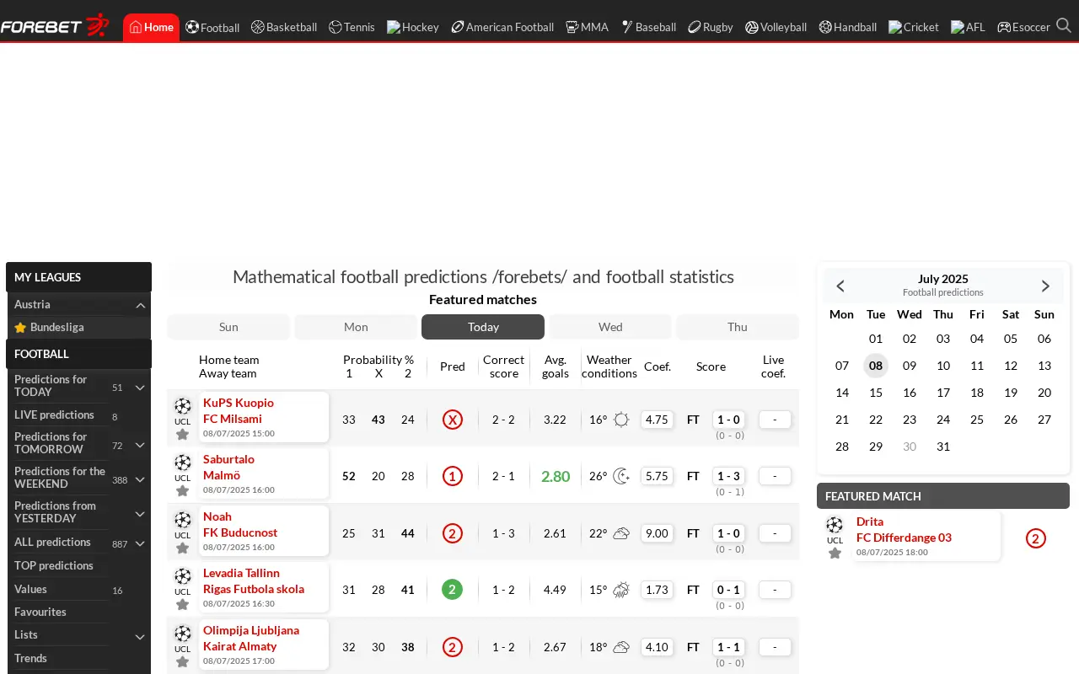Click the Bundesliga gold star icon

(20, 327)
